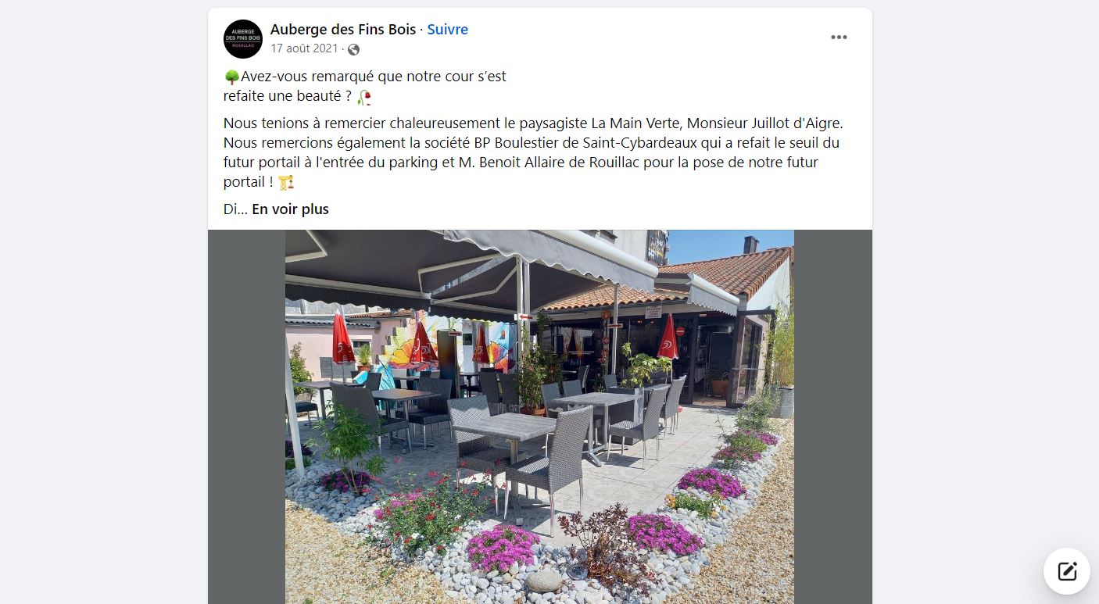Open the 17 août 2021 timestamp link

click(x=304, y=48)
